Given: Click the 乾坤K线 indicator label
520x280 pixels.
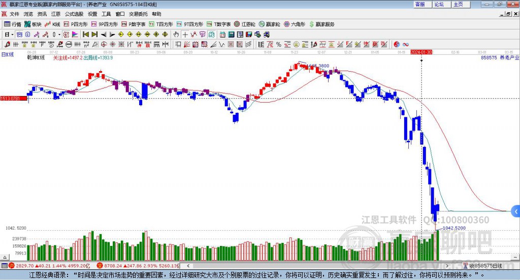Looking at the screenshot, I should click(36, 58).
